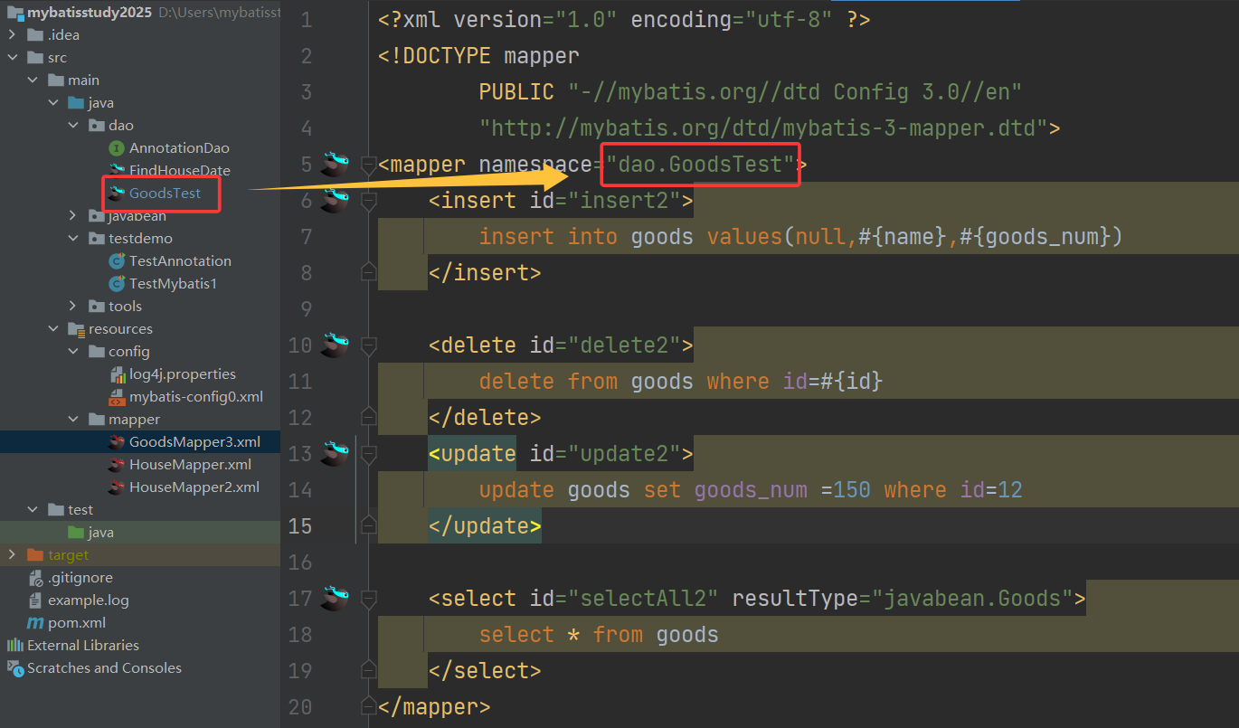
Task: Select FindHouseDate in project tree
Action: (x=180, y=170)
